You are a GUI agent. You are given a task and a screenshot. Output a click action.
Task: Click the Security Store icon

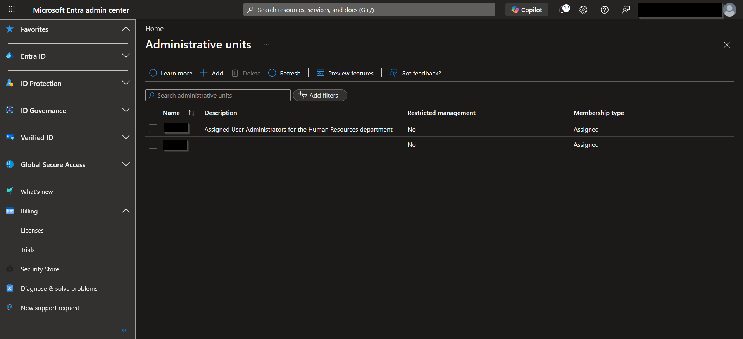pos(10,269)
